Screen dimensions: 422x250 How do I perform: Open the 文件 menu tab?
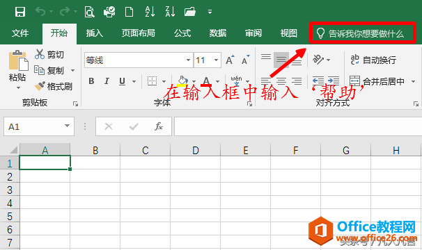pyautogui.click(x=20, y=33)
